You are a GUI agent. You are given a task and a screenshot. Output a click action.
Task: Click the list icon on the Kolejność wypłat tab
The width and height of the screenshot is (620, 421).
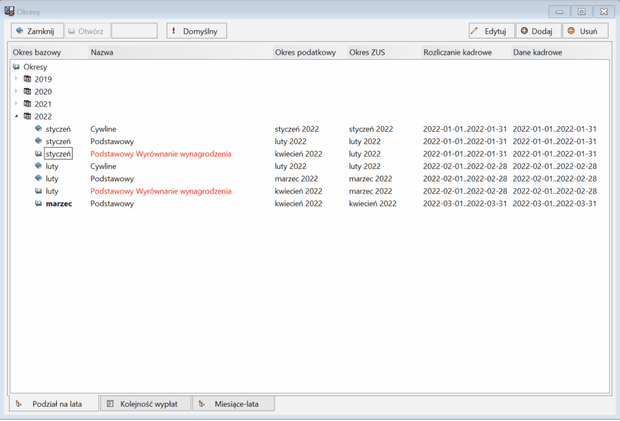(x=111, y=404)
